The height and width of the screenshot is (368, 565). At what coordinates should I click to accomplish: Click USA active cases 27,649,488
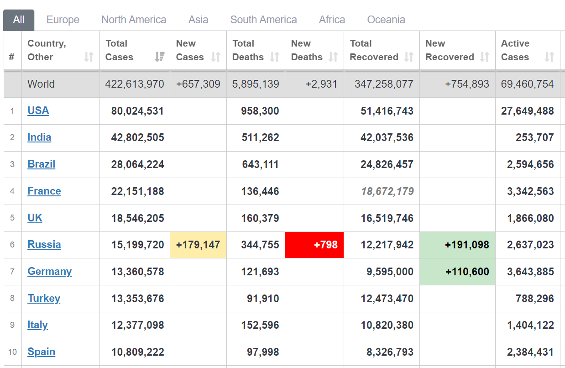tap(528, 111)
